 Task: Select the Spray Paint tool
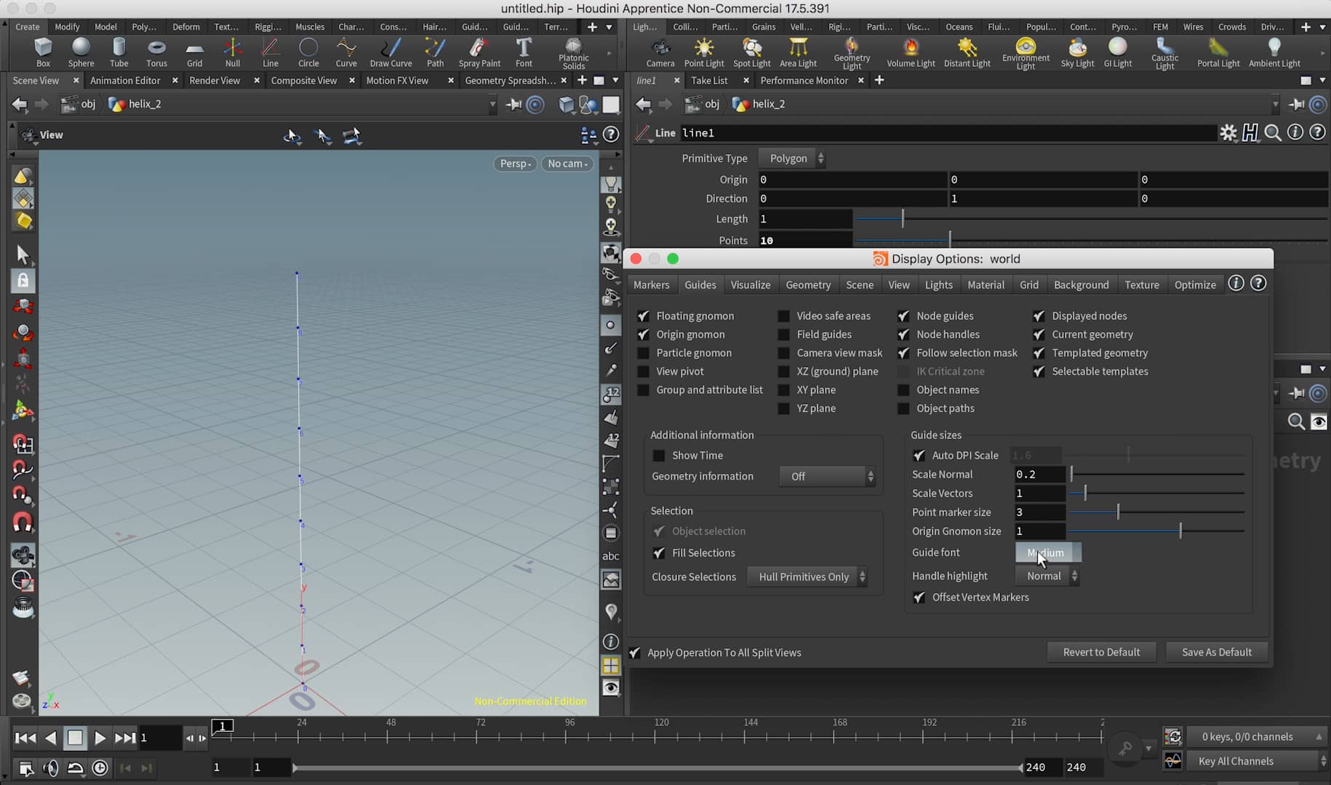click(x=479, y=52)
